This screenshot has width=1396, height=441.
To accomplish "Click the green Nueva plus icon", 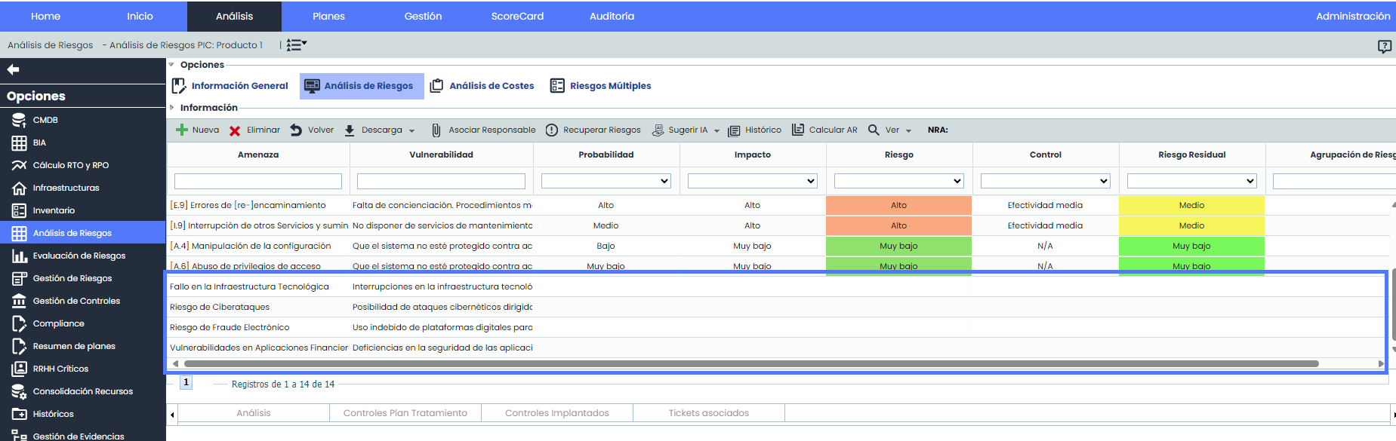I will pyautogui.click(x=181, y=130).
